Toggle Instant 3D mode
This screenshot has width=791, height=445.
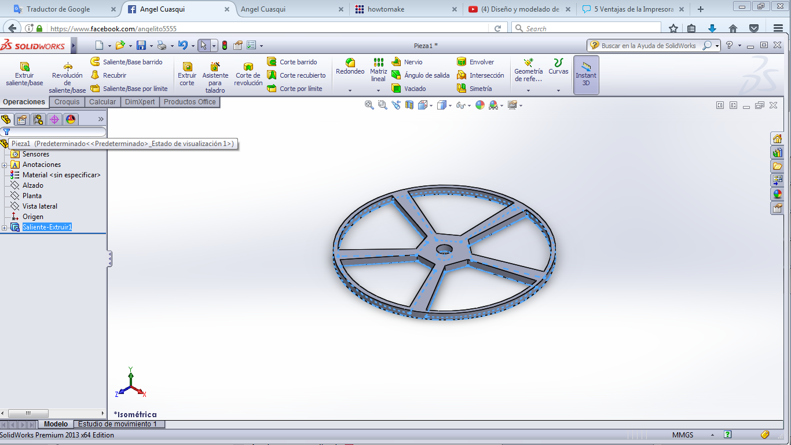point(586,75)
